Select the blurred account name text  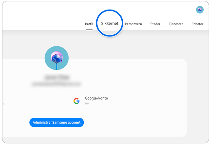point(57,77)
